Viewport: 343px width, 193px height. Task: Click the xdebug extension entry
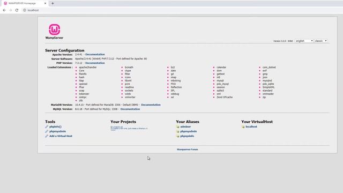pos(175,94)
